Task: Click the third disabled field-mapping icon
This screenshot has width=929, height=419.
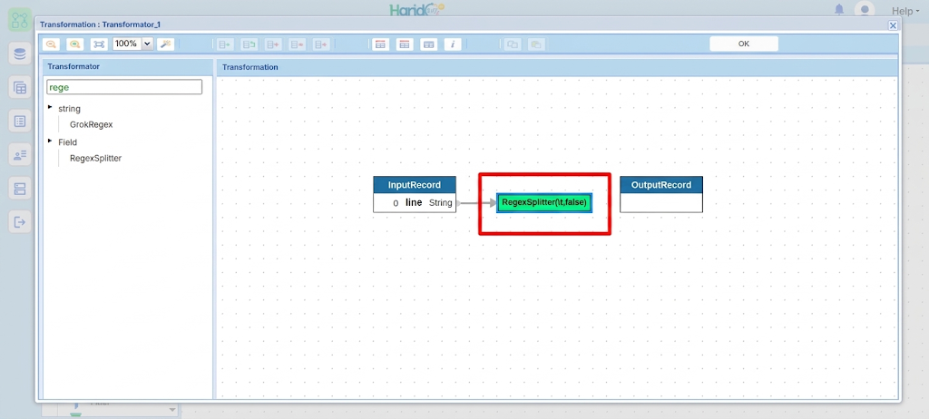Action: click(x=273, y=44)
